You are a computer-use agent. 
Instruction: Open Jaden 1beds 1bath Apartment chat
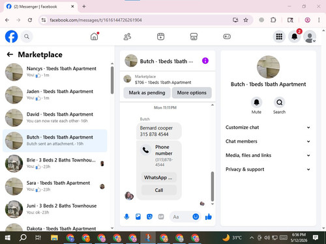(x=55, y=95)
